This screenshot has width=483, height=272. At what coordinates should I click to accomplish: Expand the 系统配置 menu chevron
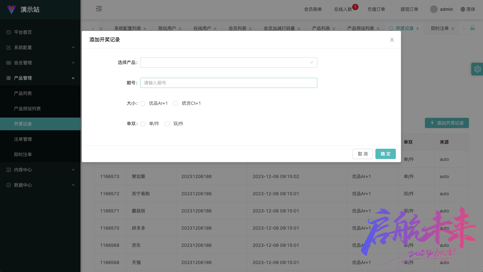click(73, 47)
